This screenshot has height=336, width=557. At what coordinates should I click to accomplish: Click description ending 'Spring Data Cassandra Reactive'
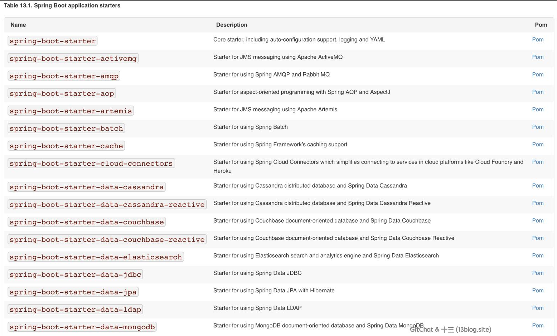[322, 203]
